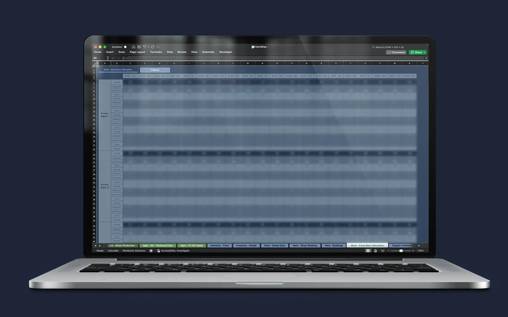508x317 pixels.
Task: Open the Comments pane
Action: click(396, 52)
